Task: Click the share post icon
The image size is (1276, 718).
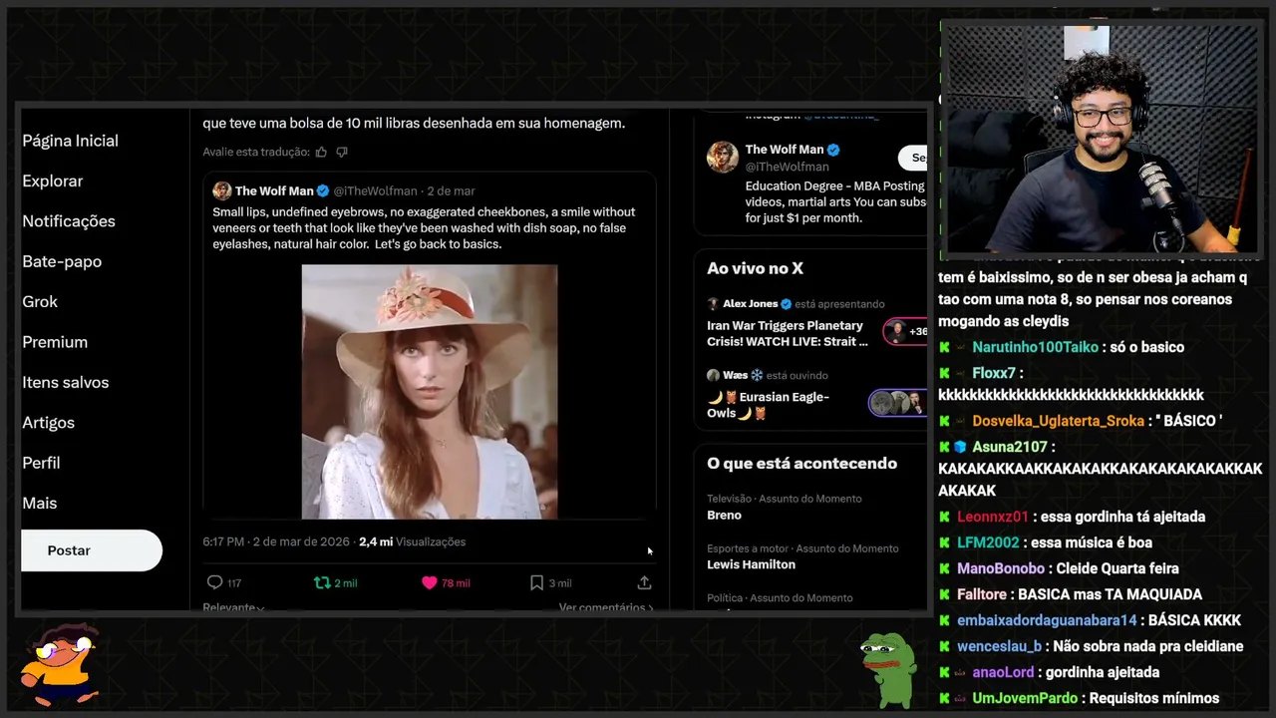Action: point(644,582)
